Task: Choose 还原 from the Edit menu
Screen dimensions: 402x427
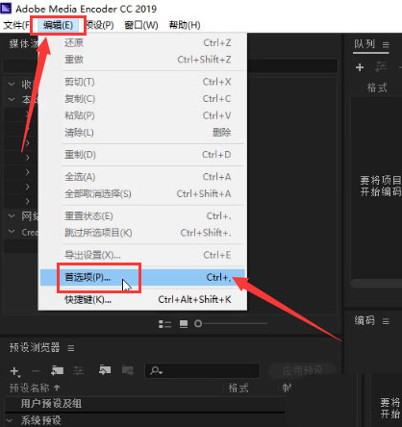Action: point(142,42)
